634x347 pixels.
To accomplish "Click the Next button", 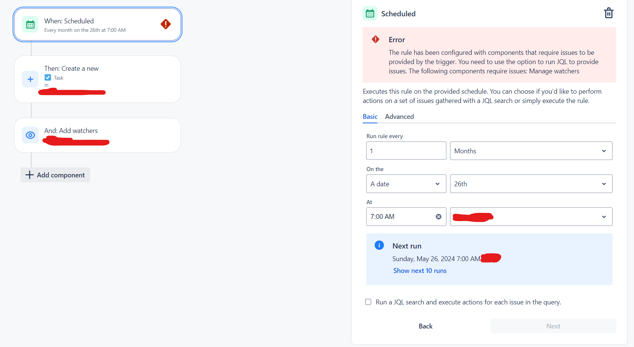I will click(553, 326).
